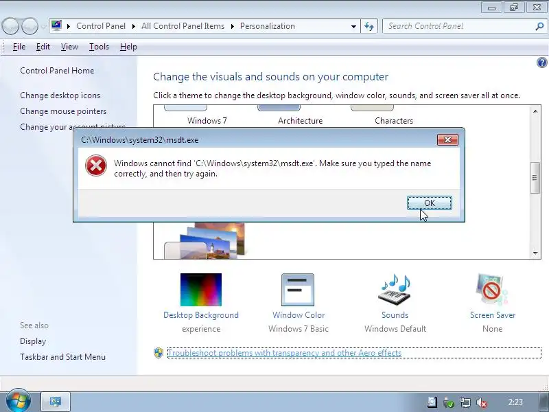Click the address bar computer icon
This screenshot has height=412, width=549.
56,26
